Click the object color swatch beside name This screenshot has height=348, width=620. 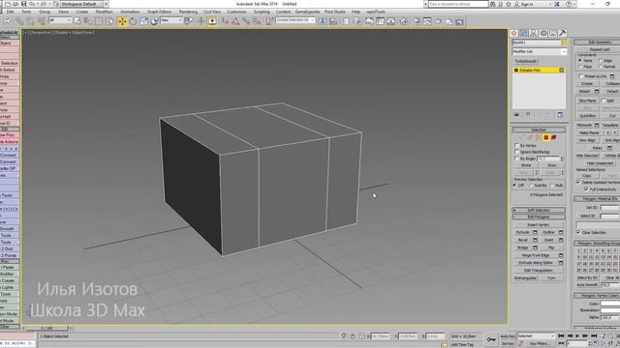pyautogui.click(x=565, y=43)
